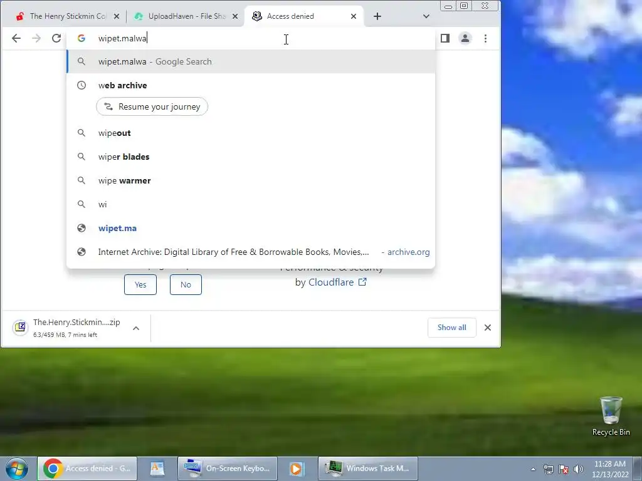Reload the current page
642x481 pixels.
[x=56, y=38]
